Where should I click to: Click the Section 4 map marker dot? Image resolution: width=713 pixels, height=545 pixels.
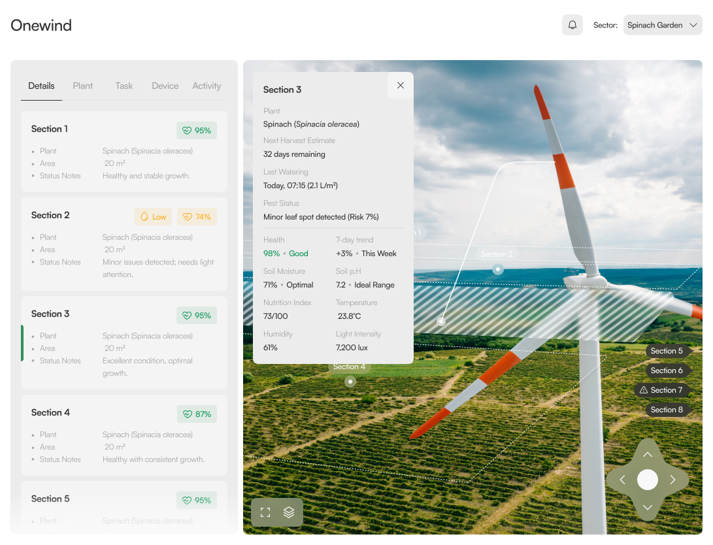pos(350,382)
